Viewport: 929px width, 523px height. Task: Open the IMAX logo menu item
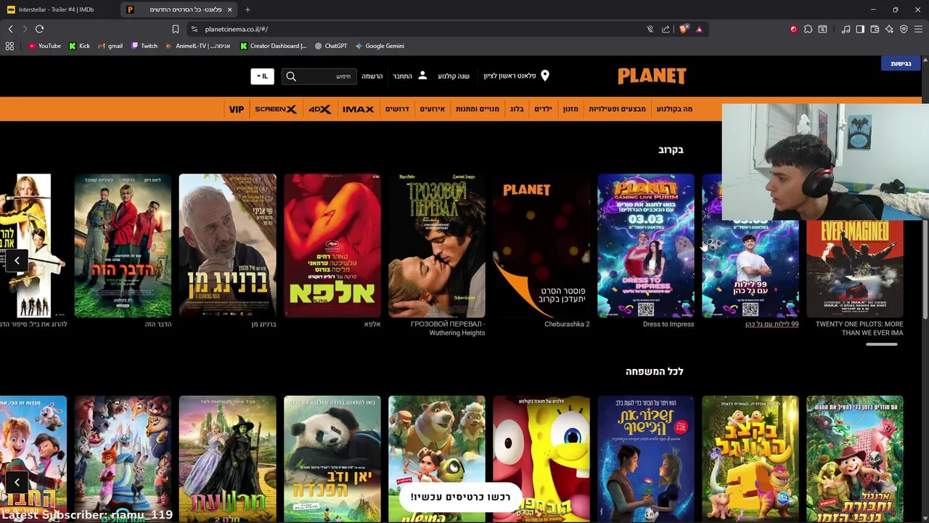click(358, 109)
